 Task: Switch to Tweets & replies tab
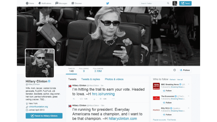point(90,79)
